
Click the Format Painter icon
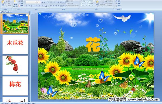pos(9,6)
